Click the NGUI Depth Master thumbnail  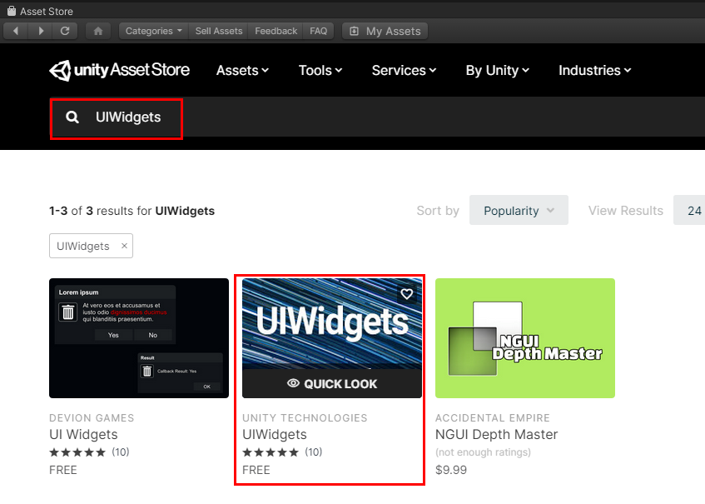pyautogui.click(x=524, y=338)
